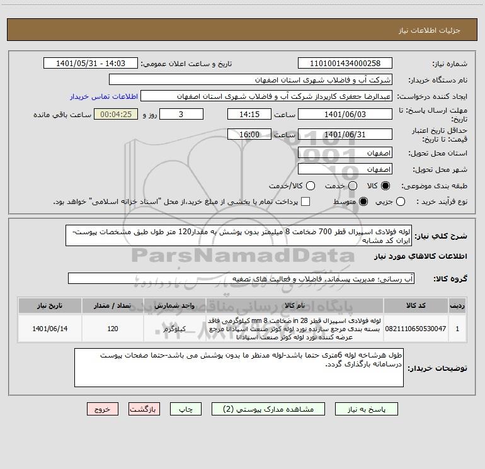
Task: Click the استان محل تحویل field اصفهان
Action: (345, 153)
